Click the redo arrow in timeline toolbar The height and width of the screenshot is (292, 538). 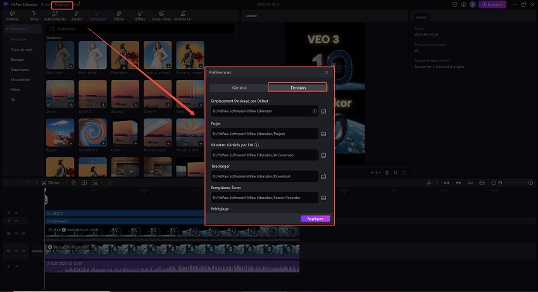(18, 183)
